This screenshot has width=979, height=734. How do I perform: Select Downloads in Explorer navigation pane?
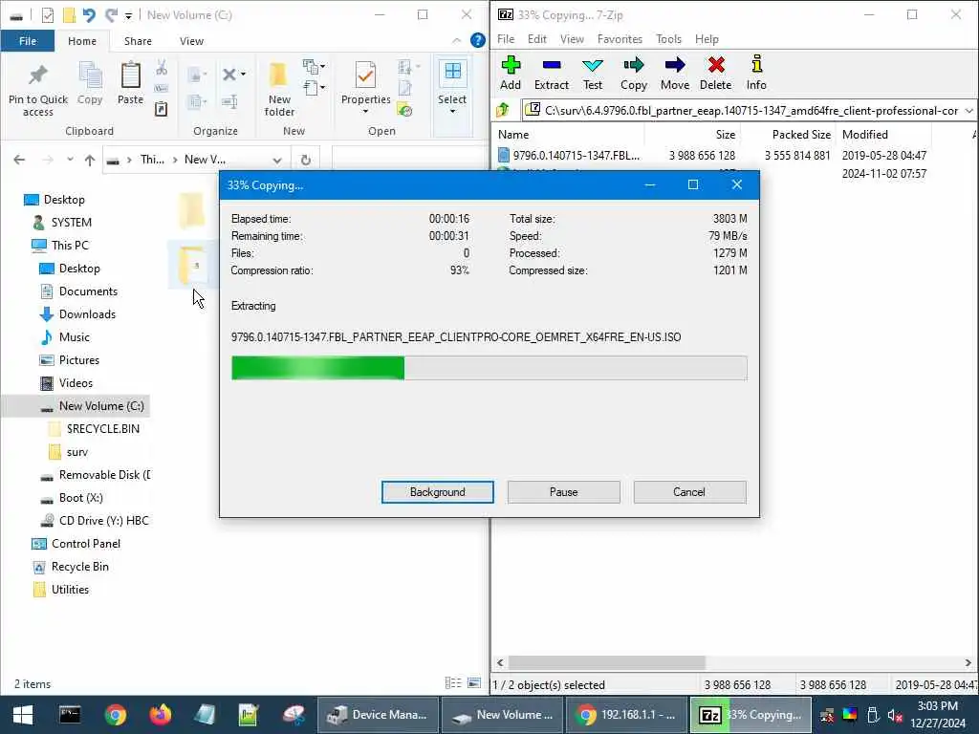point(87,313)
